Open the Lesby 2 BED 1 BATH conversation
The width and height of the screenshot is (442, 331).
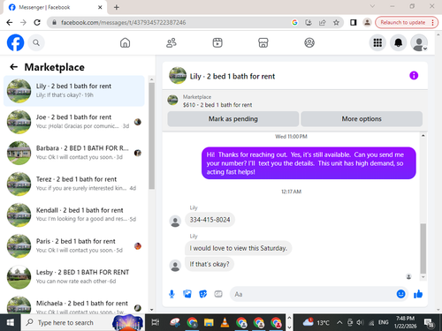click(x=74, y=277)
